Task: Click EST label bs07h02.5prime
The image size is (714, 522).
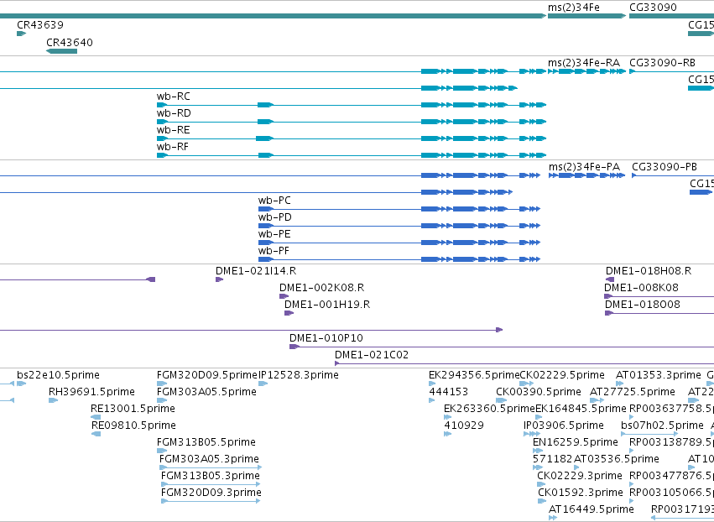Action: [x=663, y=425]
